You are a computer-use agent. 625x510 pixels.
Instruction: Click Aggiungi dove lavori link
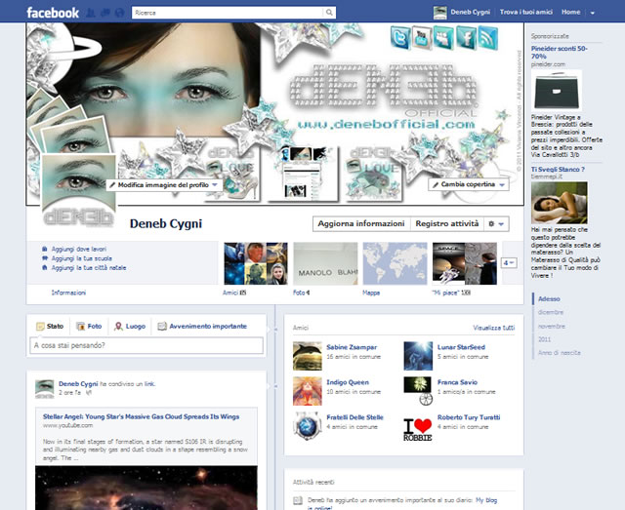pyautogui.click(x=79, y=250)
